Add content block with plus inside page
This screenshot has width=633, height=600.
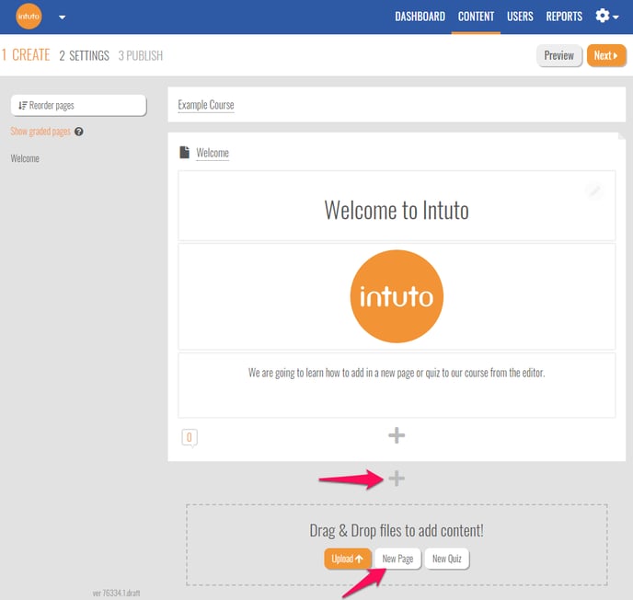click(x=397, y=435)
